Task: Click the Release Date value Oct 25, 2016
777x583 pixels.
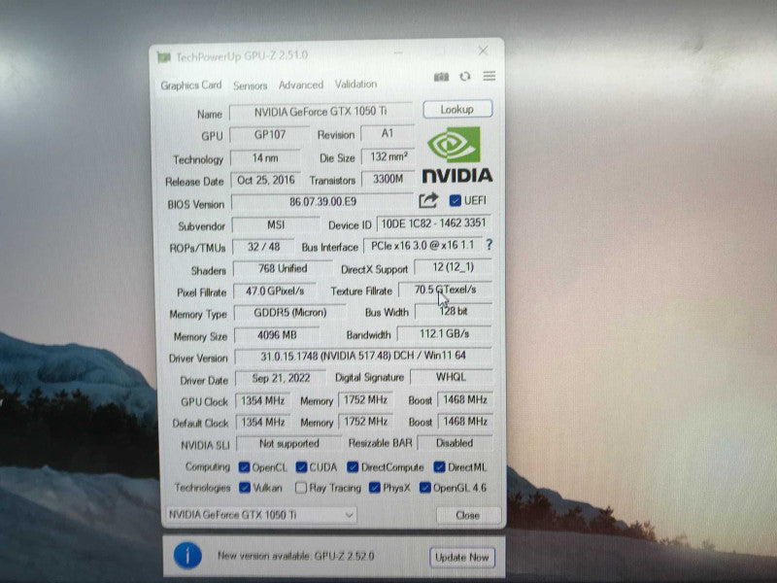Action: 265,180
